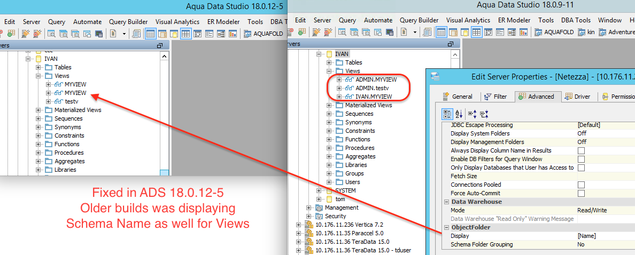Expand the SYSTEM database node

click(319, 190)
